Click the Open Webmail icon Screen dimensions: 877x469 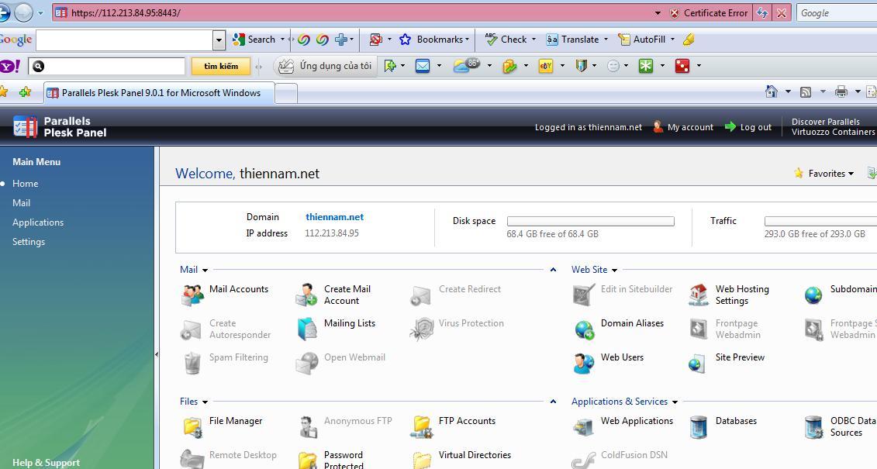point(307,364)
